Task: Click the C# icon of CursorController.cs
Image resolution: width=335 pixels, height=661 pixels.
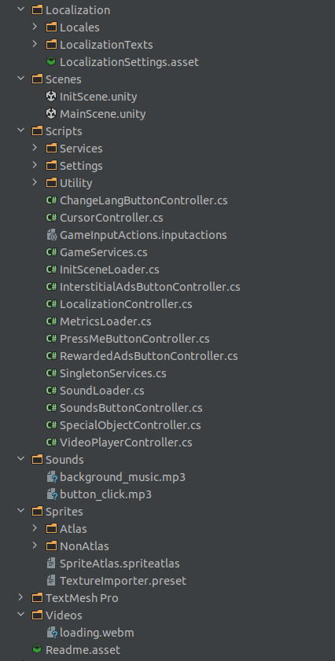Action: pos(51,218)
